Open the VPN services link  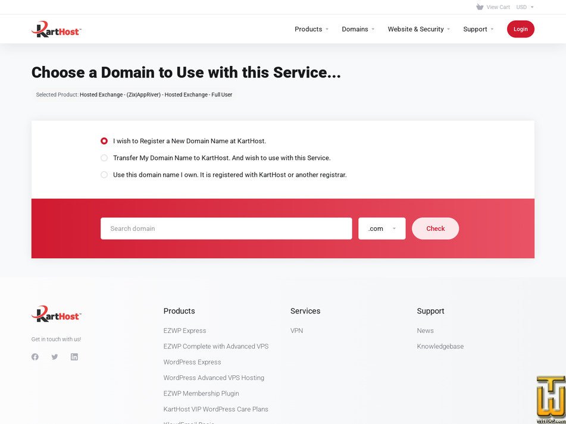click(x=297, y=331)
